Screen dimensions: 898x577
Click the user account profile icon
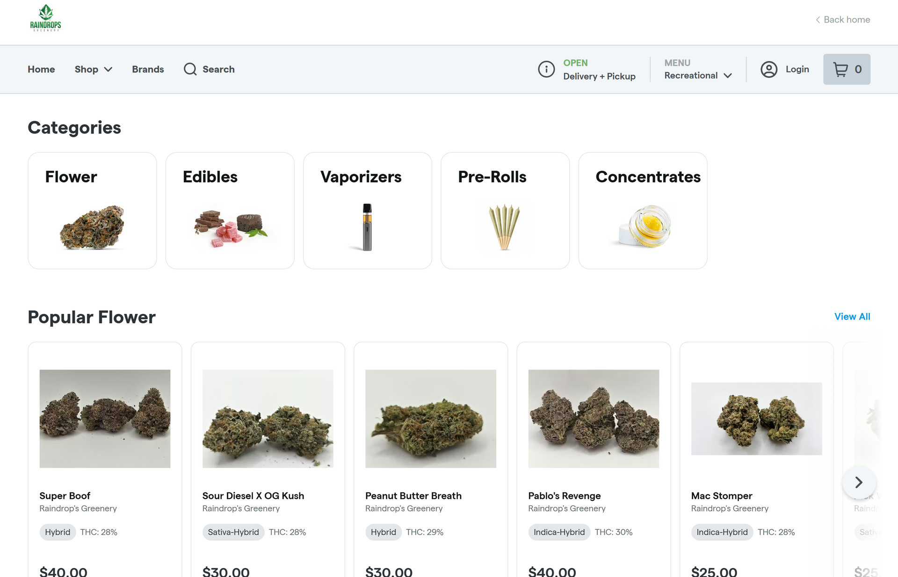(769, 69)
